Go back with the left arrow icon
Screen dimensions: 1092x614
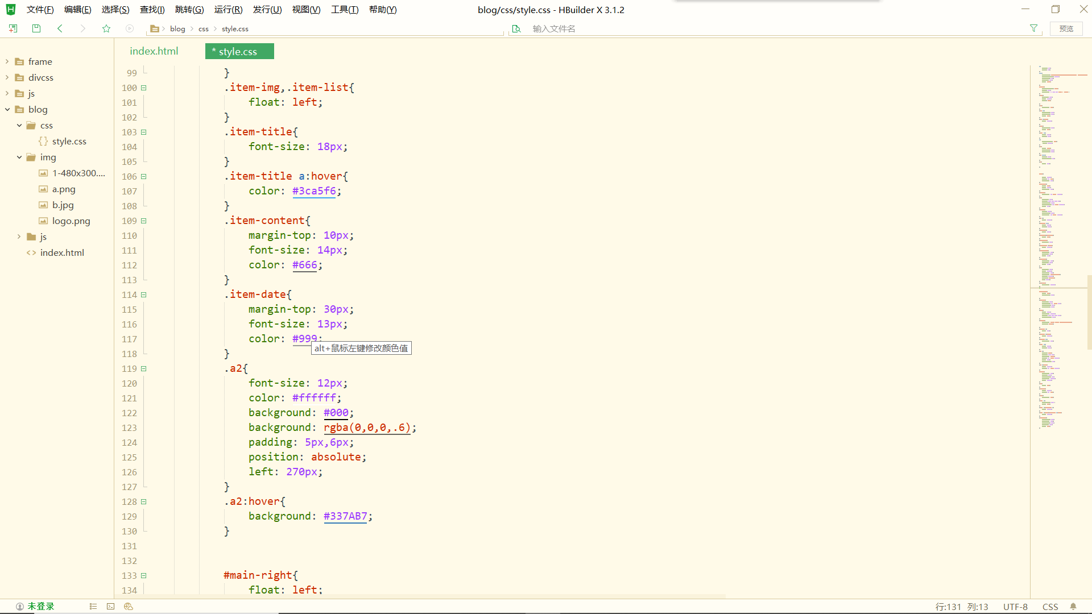[x=60, y=28]
